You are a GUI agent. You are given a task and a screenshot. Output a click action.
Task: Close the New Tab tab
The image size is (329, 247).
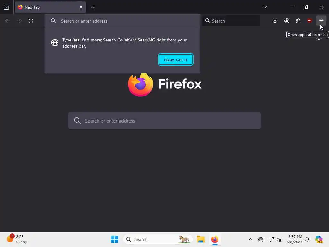coord(81,7)
